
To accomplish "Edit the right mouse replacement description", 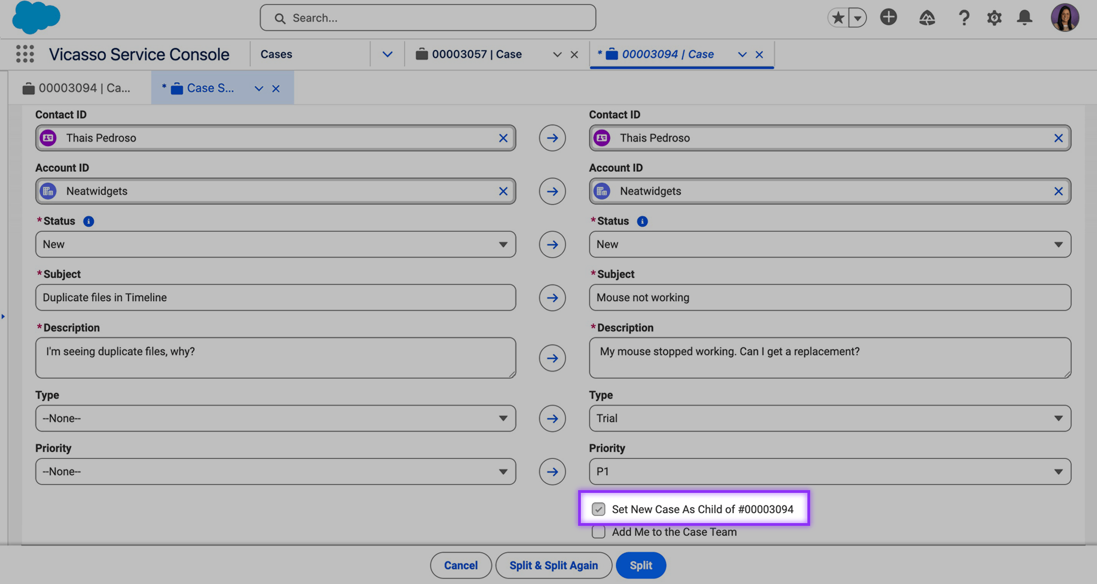I will [830, 358].
